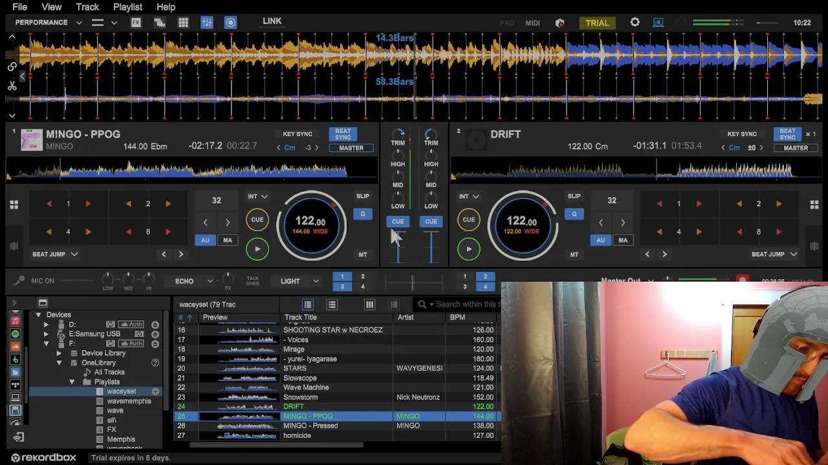Select the Spotify icon in sidebar
828x465 pixels.
(16, 334)
